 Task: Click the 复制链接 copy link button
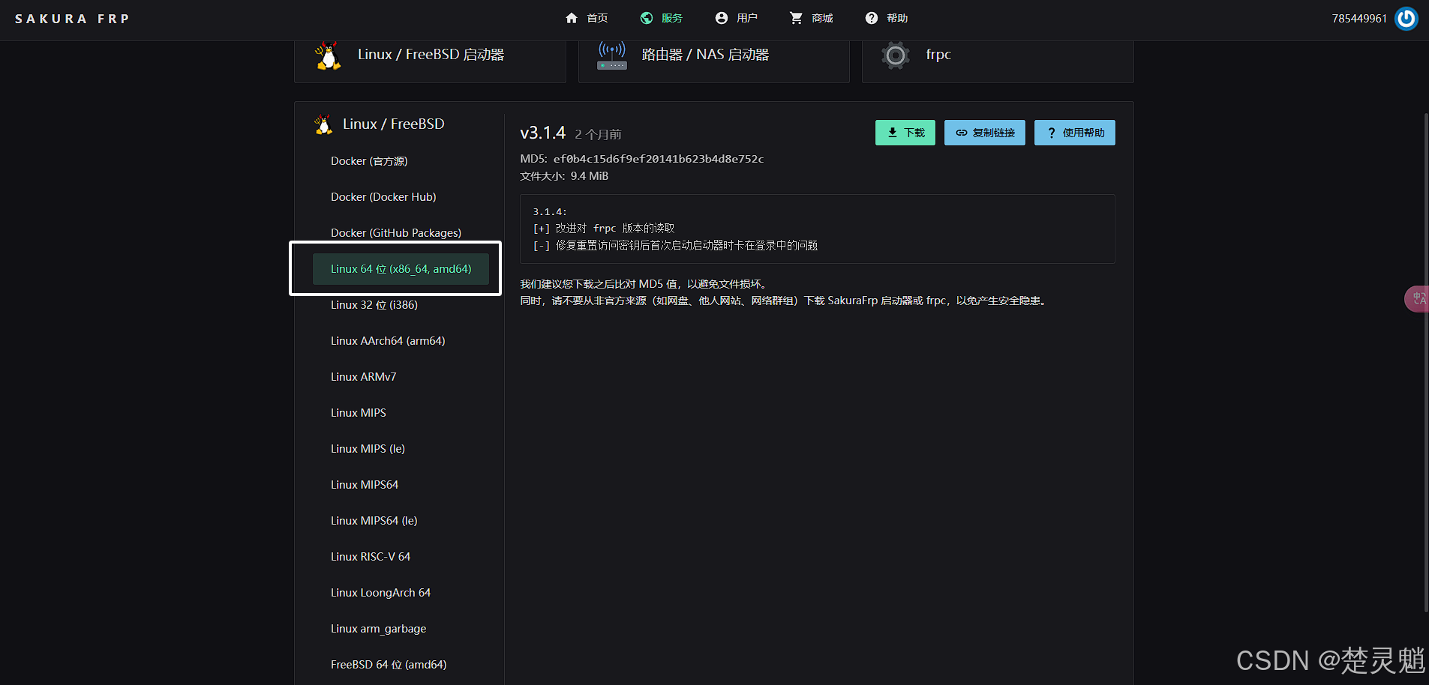[x=985, y=133]
